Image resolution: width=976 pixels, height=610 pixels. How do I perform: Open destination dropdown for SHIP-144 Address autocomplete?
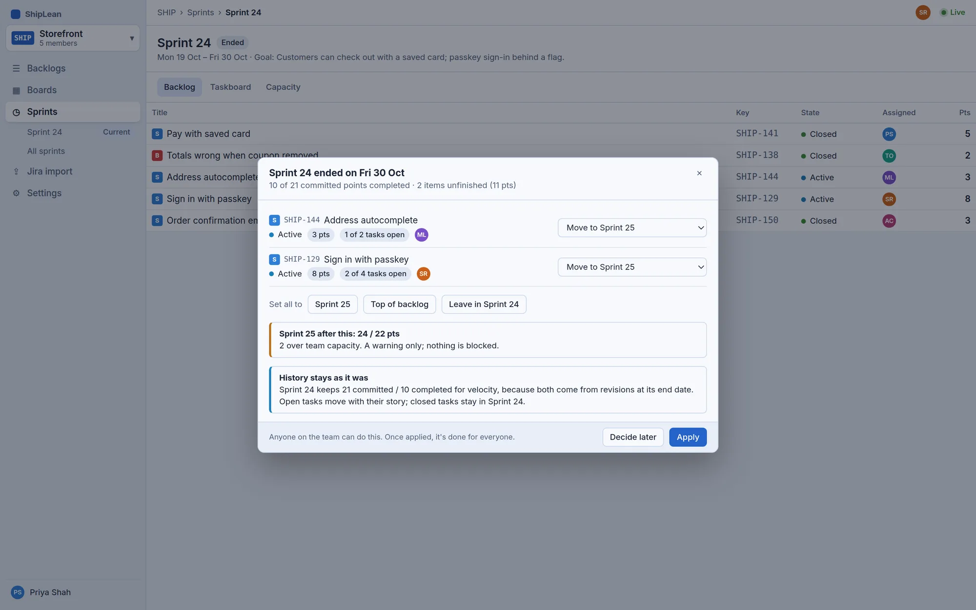pos(632,228)
